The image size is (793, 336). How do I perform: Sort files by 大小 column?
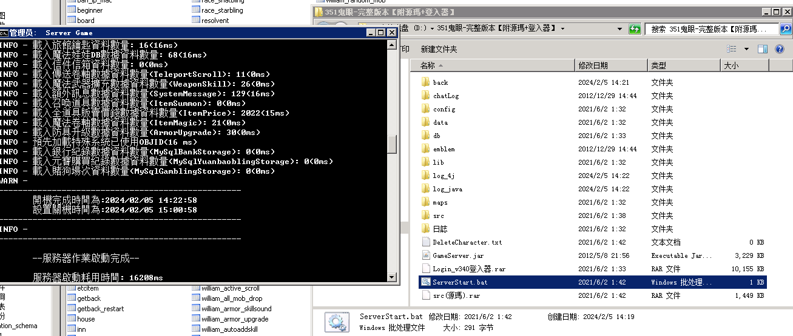coord(744,65)
